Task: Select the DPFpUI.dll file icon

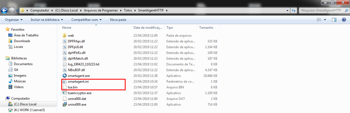Action: pos(65,47)
